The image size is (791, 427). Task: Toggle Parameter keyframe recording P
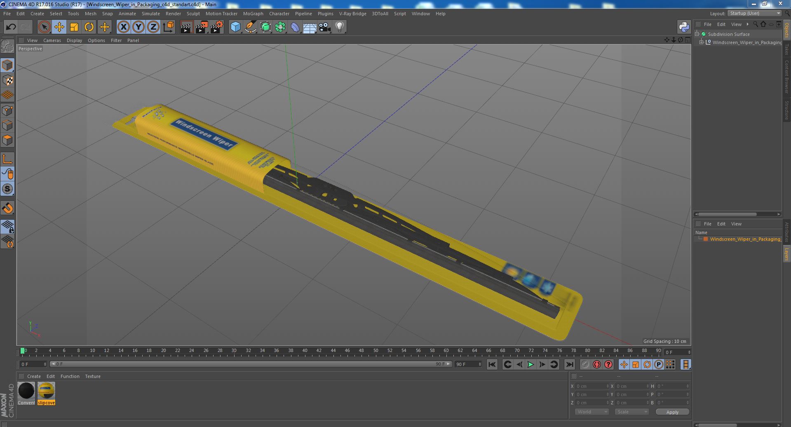[x=658, y=364]
